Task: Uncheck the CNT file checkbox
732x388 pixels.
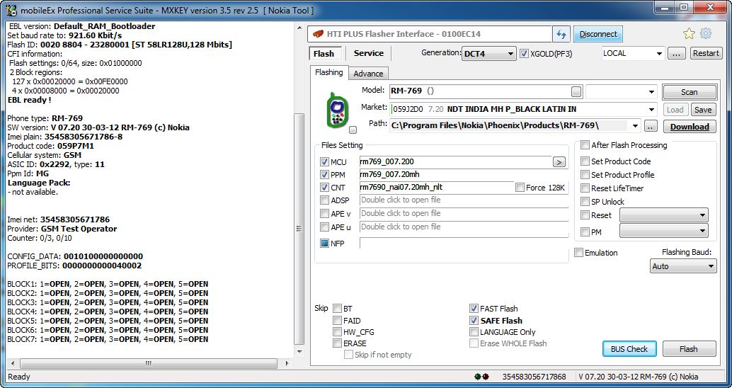Action: click(324, 187)
